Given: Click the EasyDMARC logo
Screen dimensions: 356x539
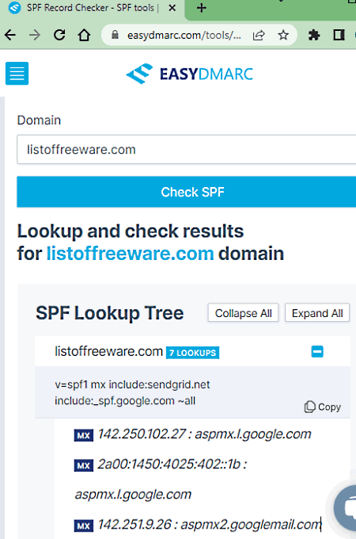Looking at the screenshot, I should [189, 74].
